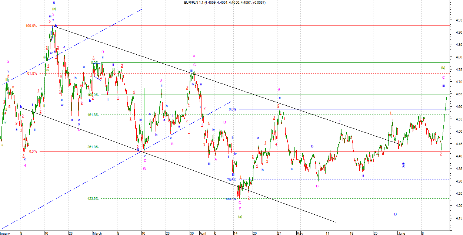Select the green (c) label at top
463x235 pixels.
click(54, 9)
